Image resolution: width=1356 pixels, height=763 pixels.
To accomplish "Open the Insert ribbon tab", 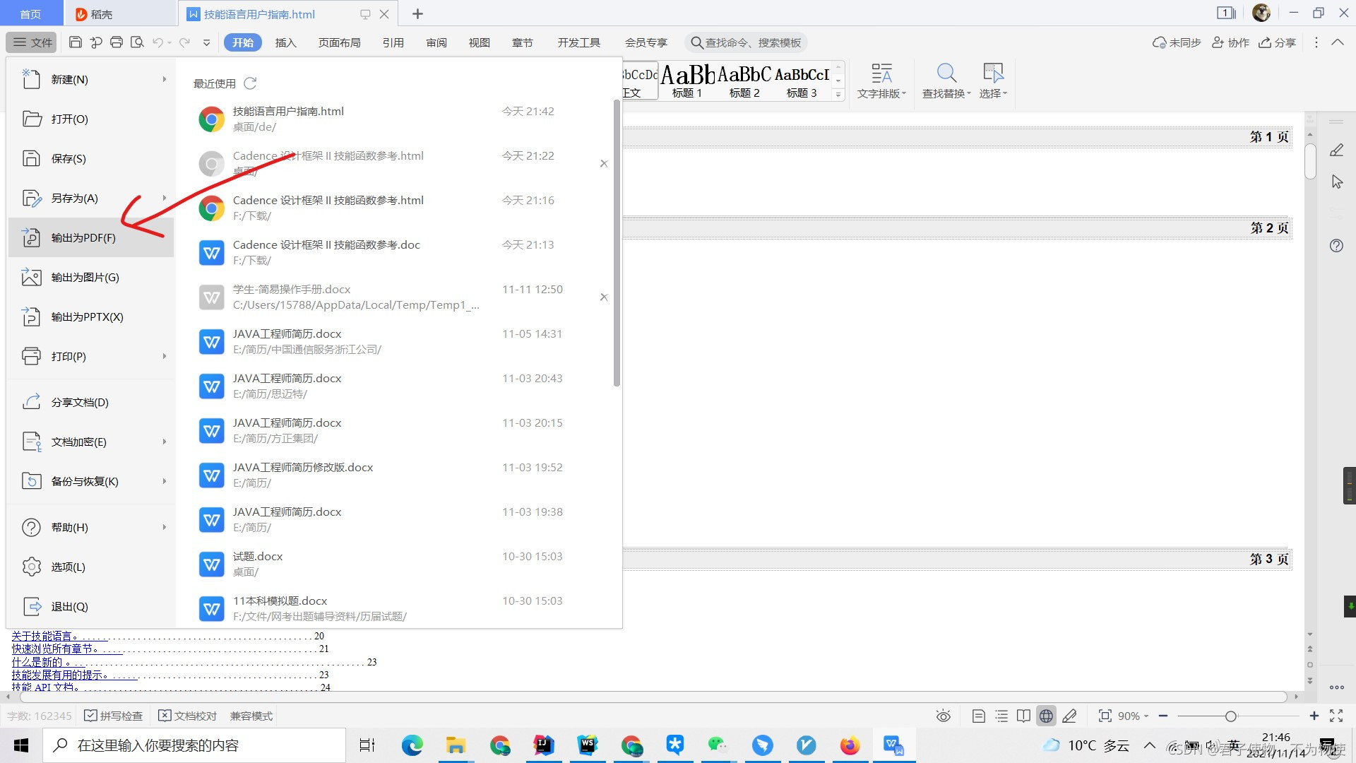I will (x=285, y=43).
